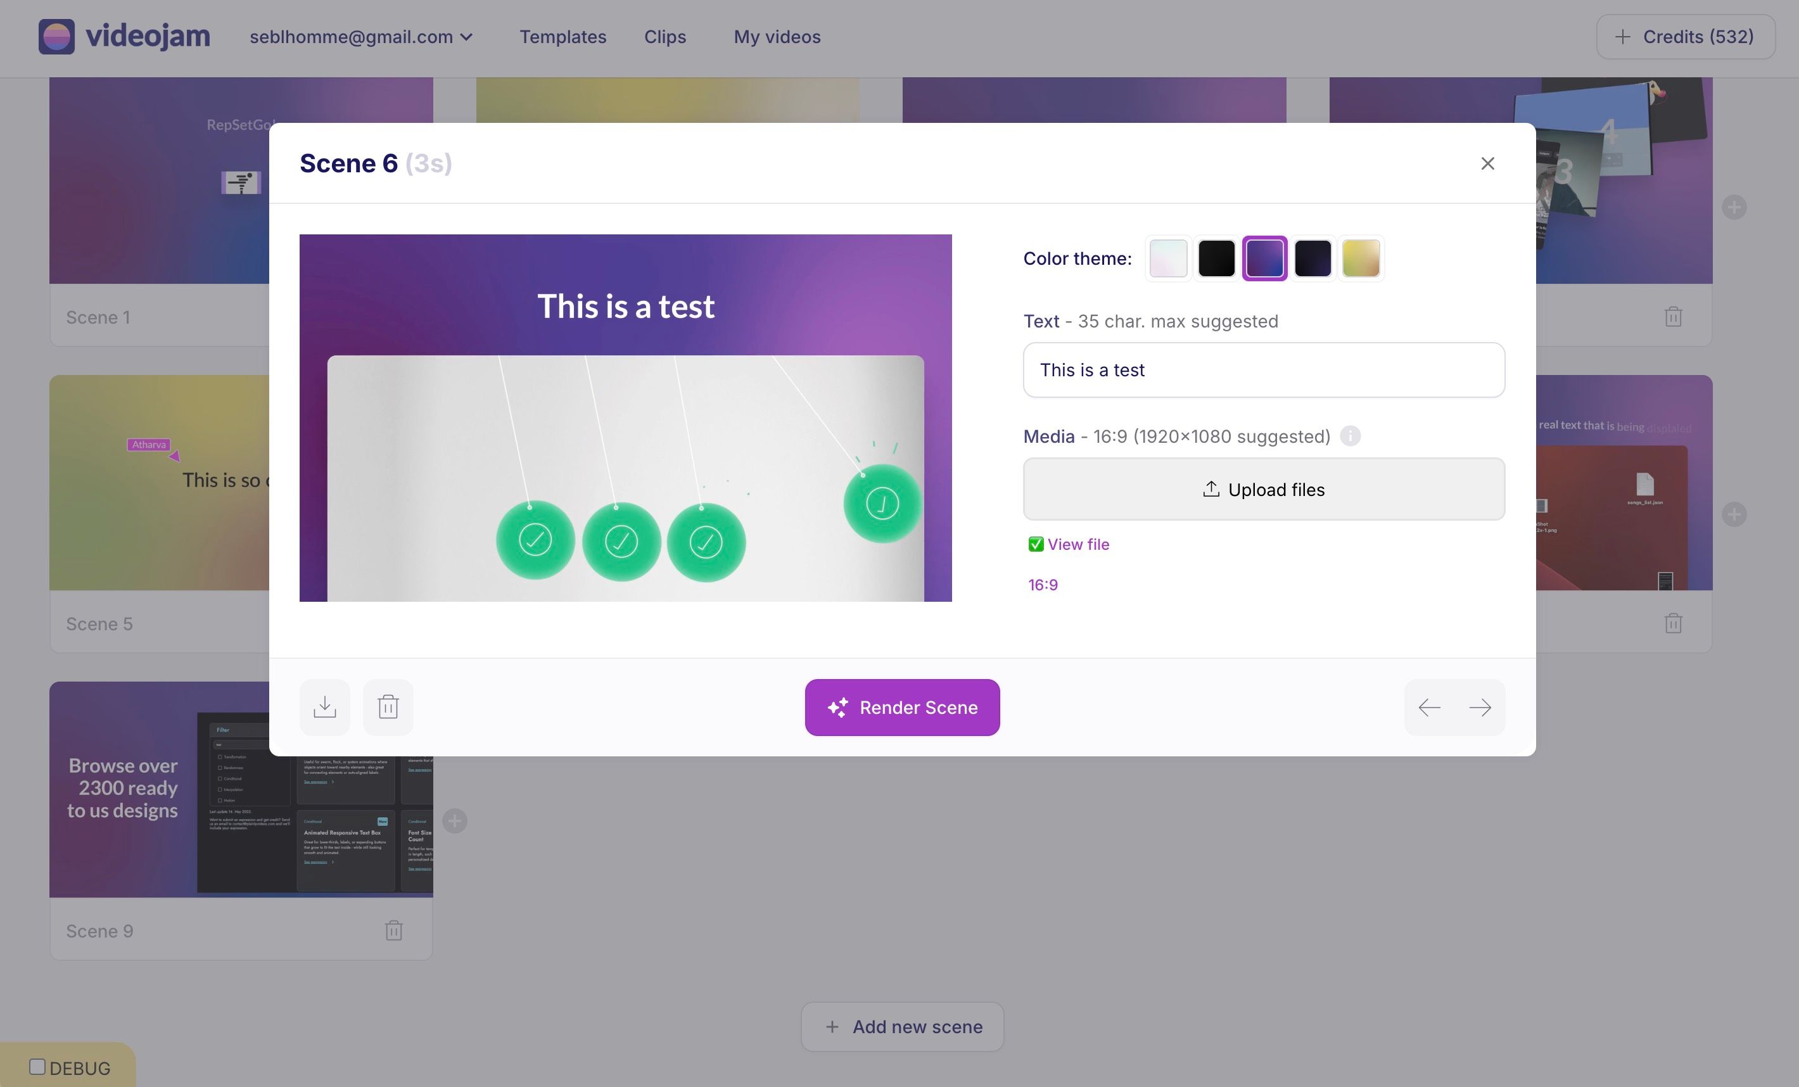1799x1087 pixels.
Task: Open the View file link
Action: click(1078, 545)
